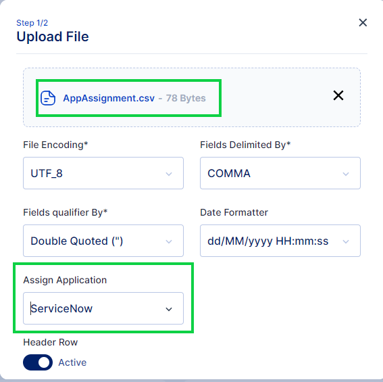Image resolution: width=383 pixels, height=382 pixels.
Task: Open the Assign Application dropdown
Action: point(103,308)
